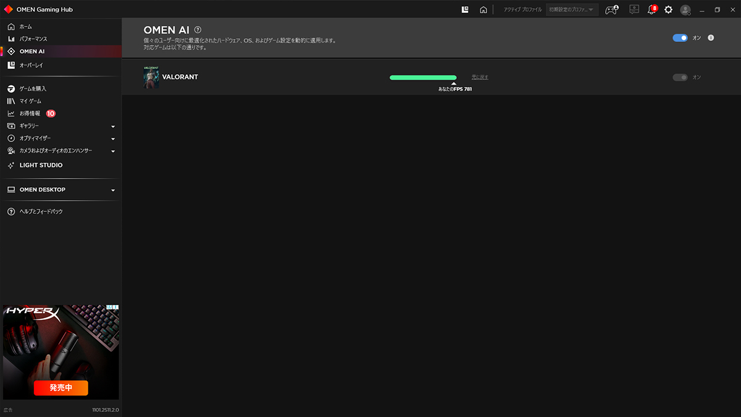Viewport: 741px width, 417px height.
Task: Click the info icon next to main toggle
Action: click(x=711, y=38)
